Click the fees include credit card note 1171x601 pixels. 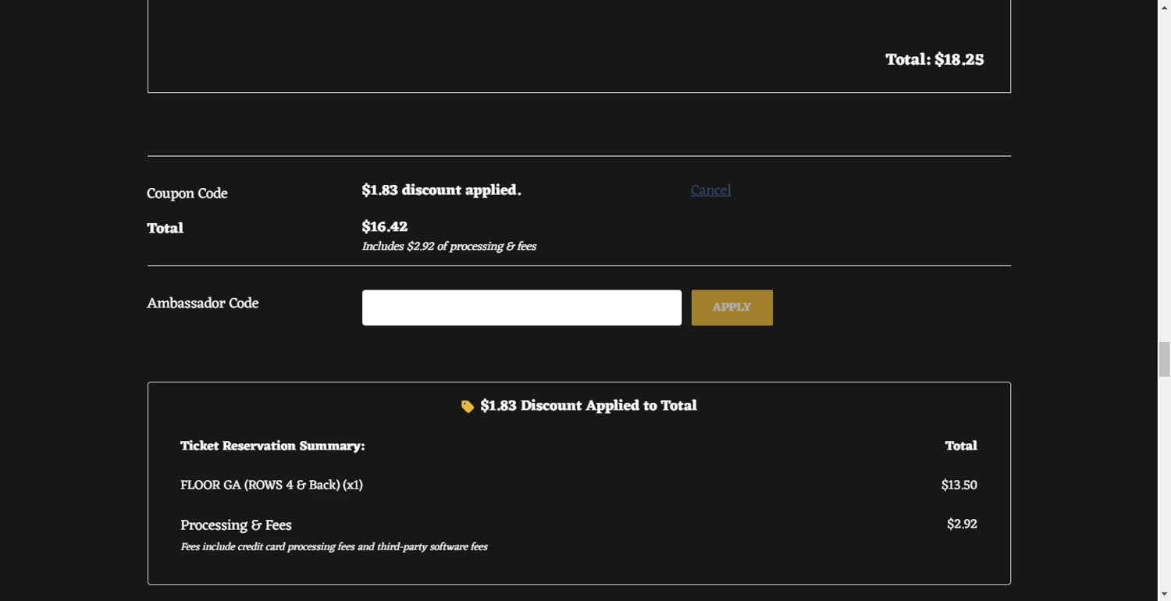334,547
